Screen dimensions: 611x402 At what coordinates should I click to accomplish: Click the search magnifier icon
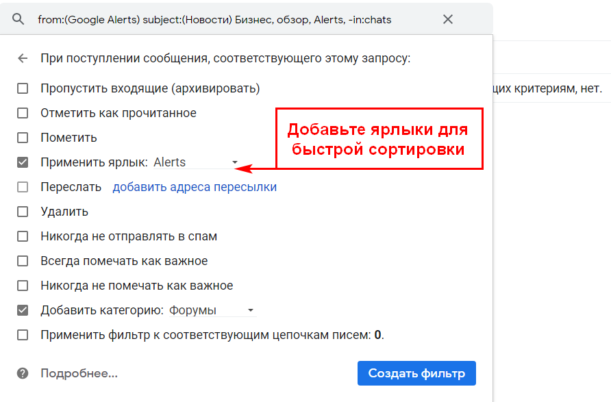(x=18, y=19)
